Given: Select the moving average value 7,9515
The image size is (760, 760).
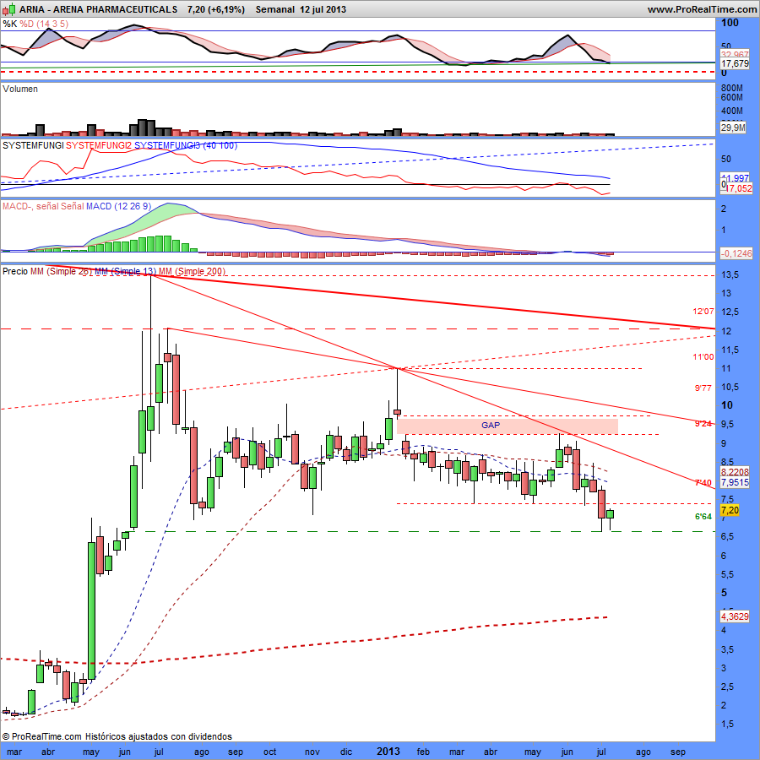Looking at the screenshot, I should coord(735,482).
